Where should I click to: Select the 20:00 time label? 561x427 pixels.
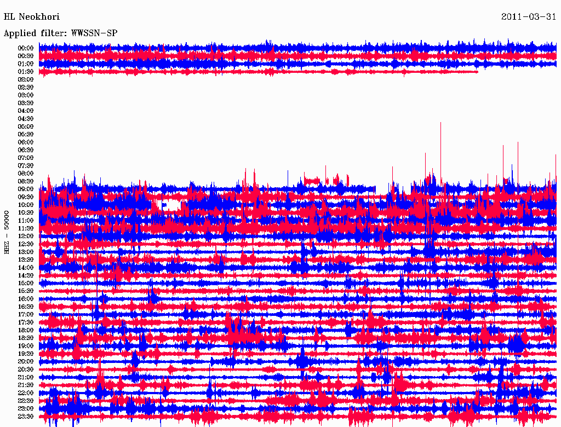tap(25, 361)
